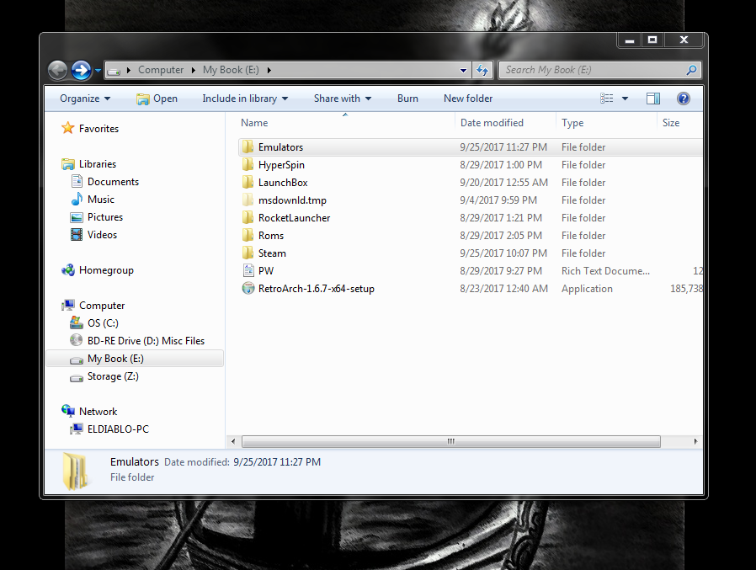
Task: Open BD-RE Drive (D:) Misc Files
Action: point(146,341)
